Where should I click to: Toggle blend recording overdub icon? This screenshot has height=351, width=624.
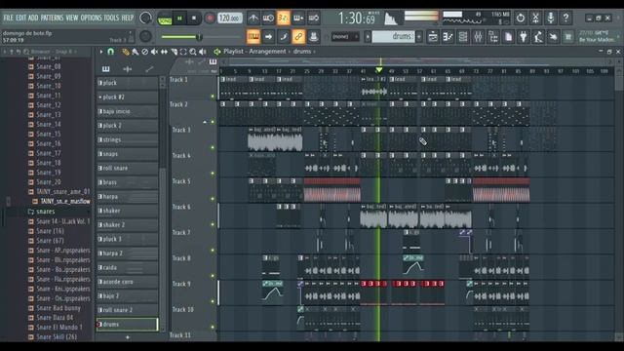(298, 18)
